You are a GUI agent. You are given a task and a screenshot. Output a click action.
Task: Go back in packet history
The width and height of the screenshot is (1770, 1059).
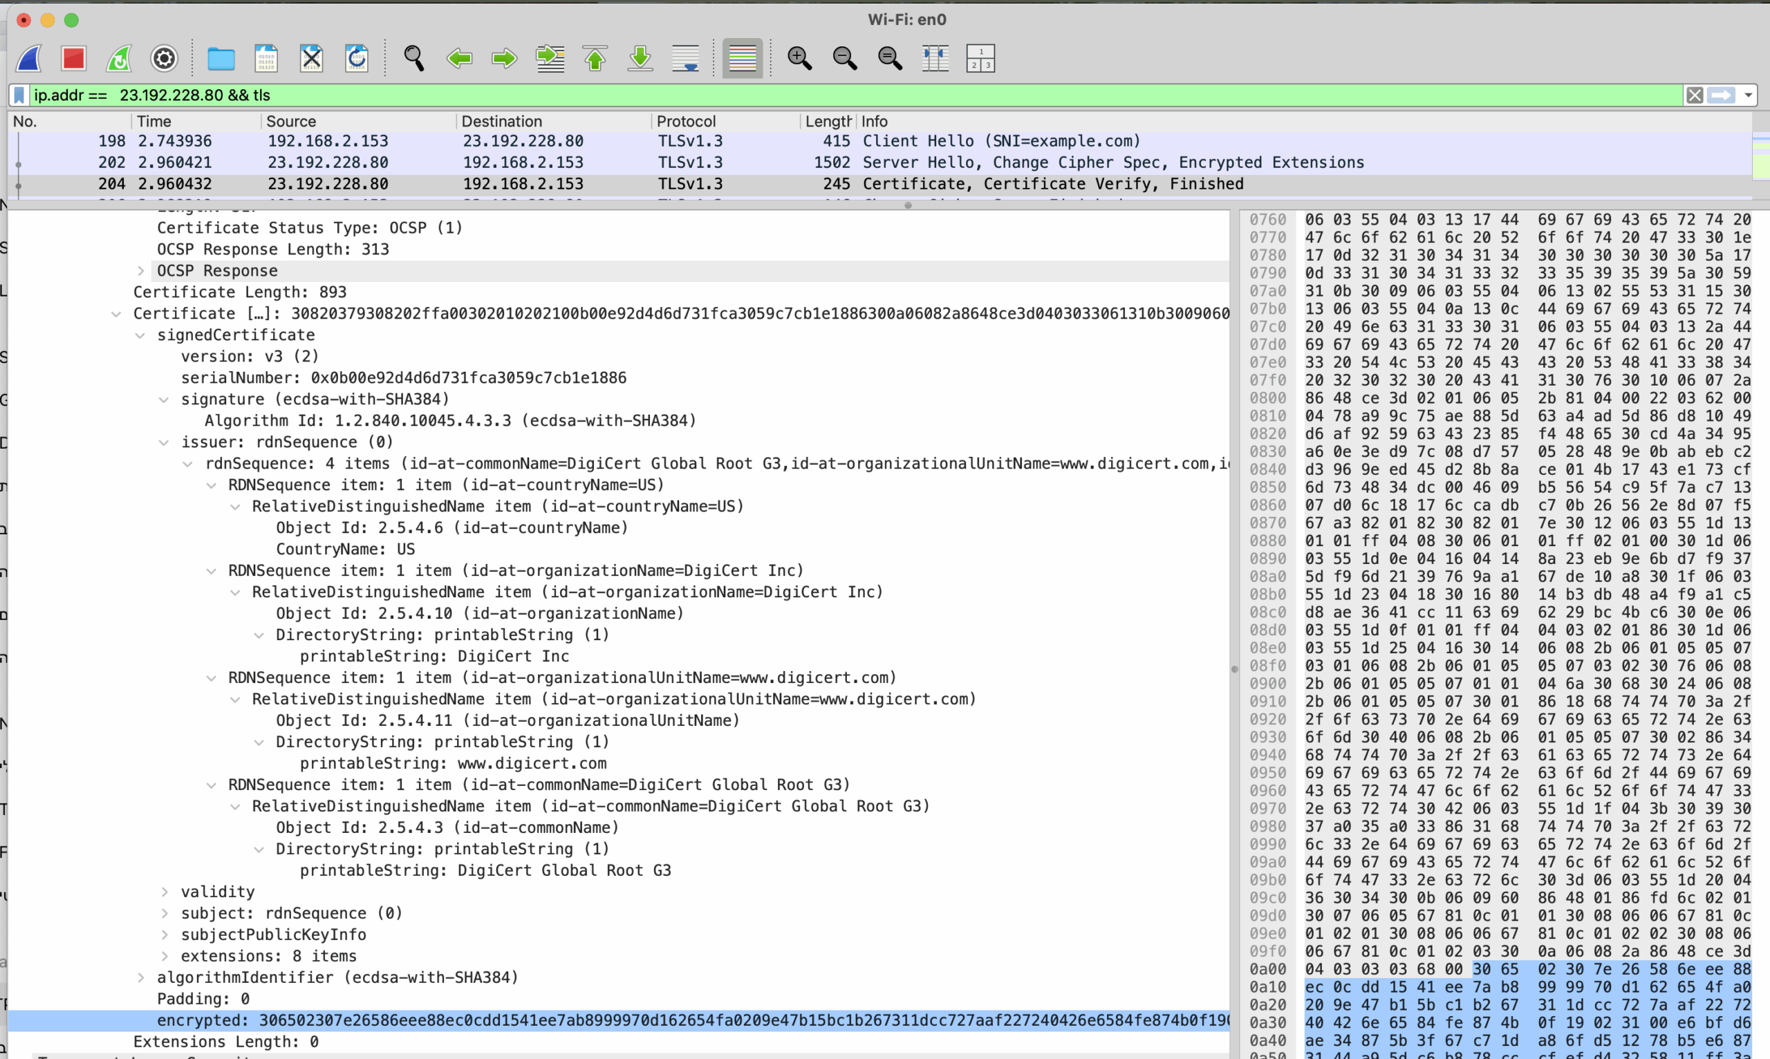click(459, 58)
